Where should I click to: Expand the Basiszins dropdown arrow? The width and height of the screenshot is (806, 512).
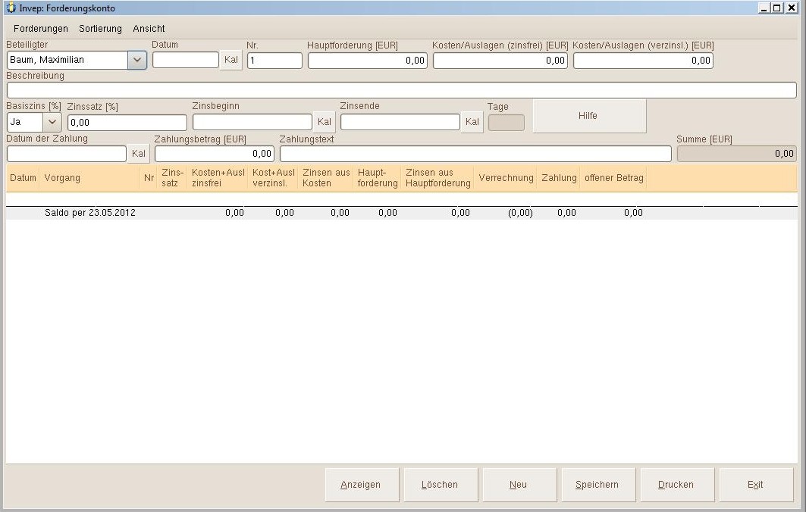point(52,122)
